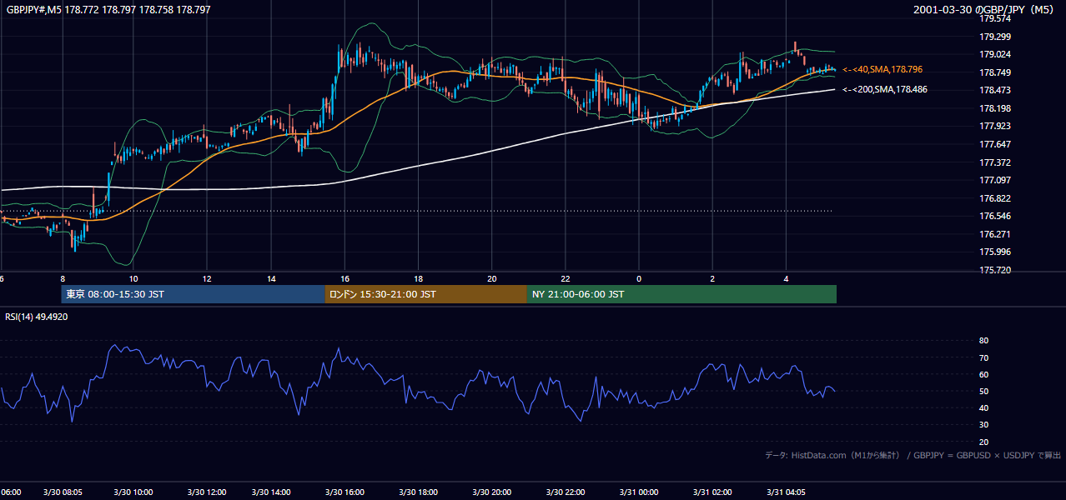Click the hour 14 marker on chart time axis
Image resolution: width=1066 pixels, height=500 pixels.
272,278
